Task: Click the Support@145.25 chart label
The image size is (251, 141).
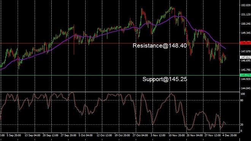Action: [x=165, y=79]
